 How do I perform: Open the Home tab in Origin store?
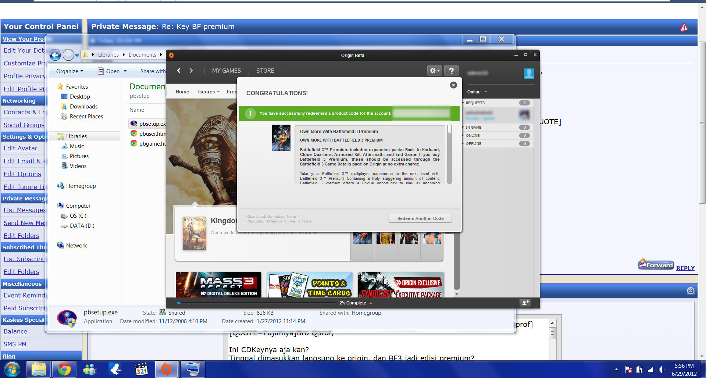coord(182,92)
